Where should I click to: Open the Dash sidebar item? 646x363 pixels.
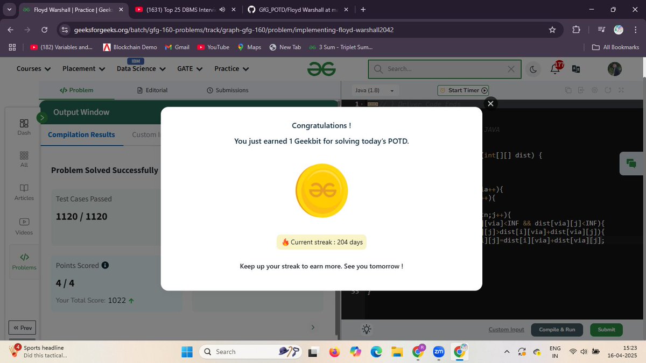click(24, 127)
